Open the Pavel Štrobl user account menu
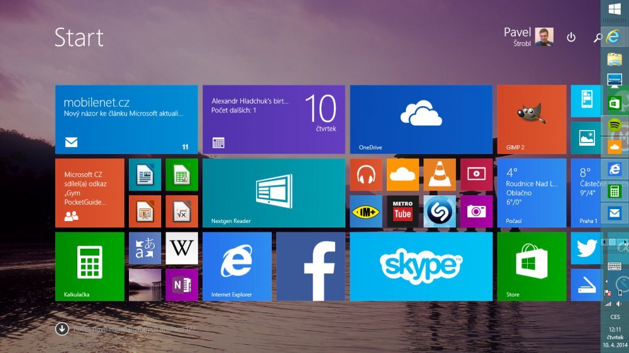 point(528,37)
